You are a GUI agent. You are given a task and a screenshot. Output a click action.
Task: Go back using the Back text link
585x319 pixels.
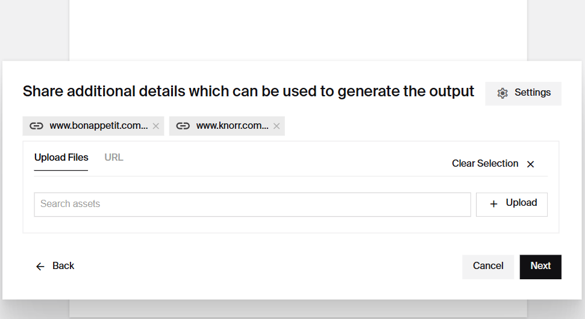pos(63,266)
